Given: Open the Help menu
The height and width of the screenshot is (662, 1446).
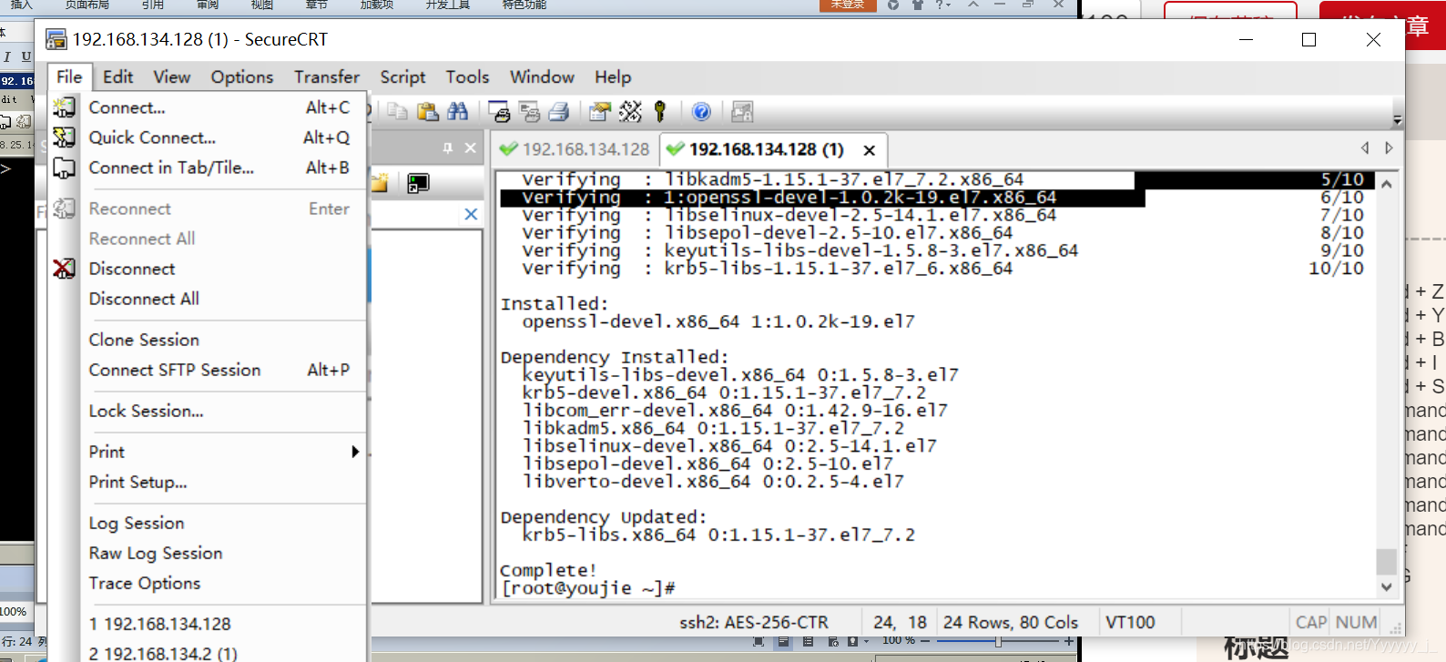Looking at the screenshot, I should click(x=613, y=77).
